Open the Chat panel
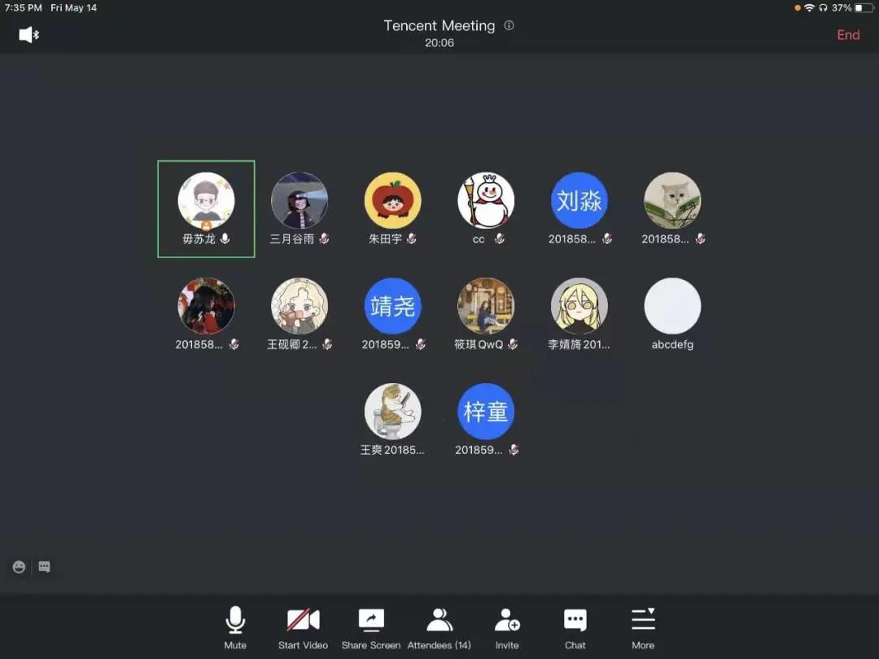The image size is (879, 659). click(x=575, y=627)
